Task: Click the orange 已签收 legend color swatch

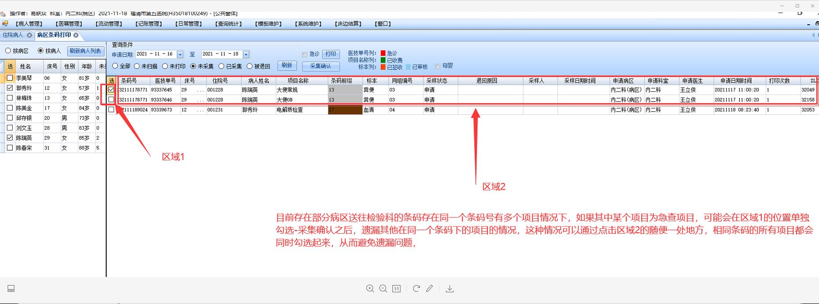Action: tap(383, 67)
